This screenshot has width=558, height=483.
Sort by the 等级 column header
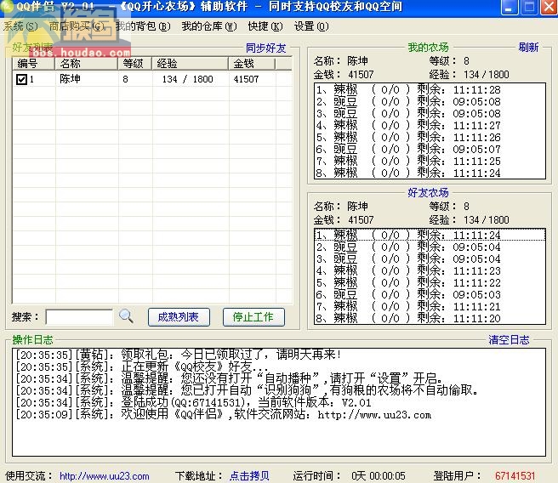point(135,64)
